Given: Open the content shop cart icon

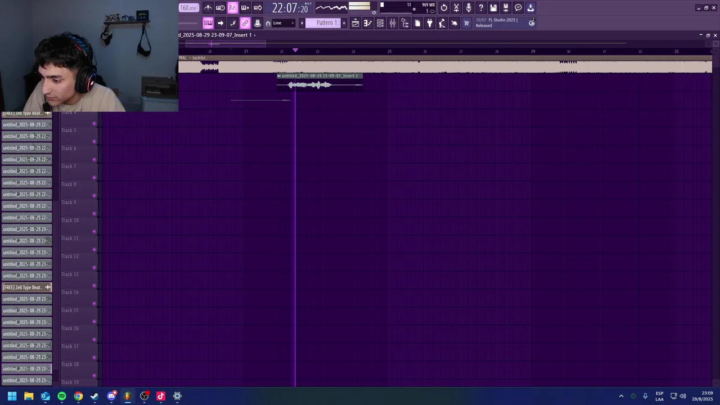Looking at the screenshot, I should point(466,23).
